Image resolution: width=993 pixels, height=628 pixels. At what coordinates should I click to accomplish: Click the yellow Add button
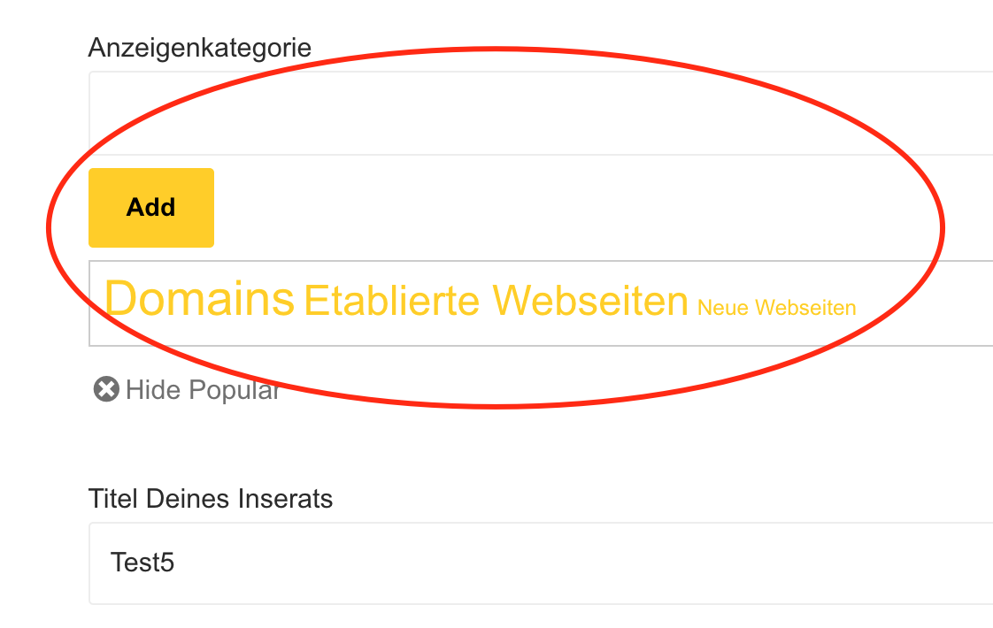coord(151,208)
